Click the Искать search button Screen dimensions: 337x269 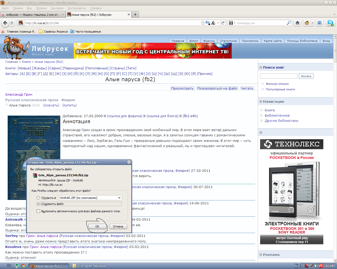(x=306, y=76)
